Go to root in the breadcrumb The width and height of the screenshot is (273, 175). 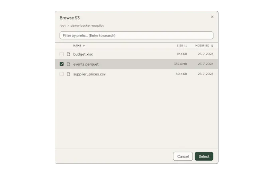(x=63, y=25)
